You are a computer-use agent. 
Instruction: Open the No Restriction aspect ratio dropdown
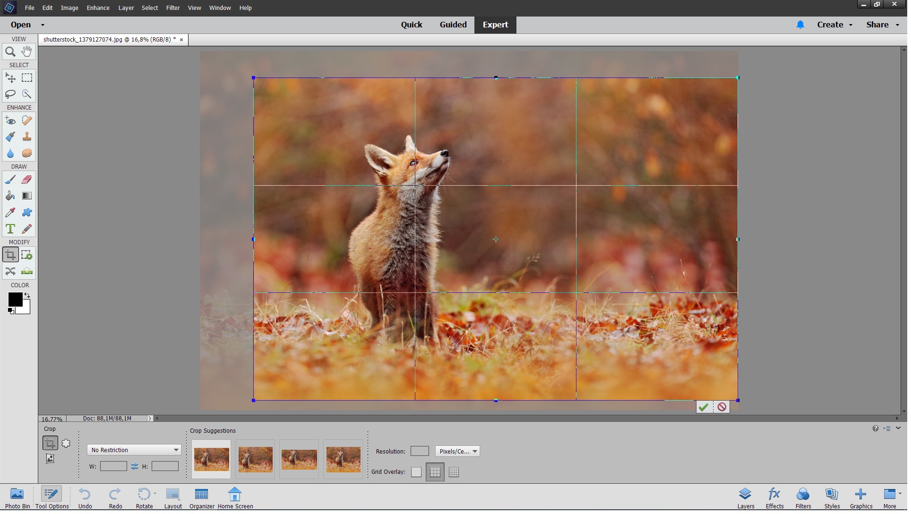coord(133,450)
